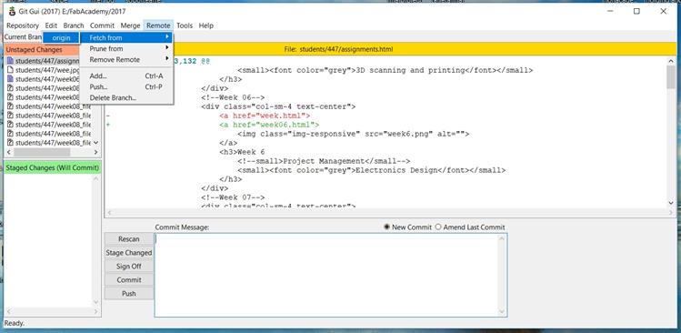Open the Repository menu

pyautogui.click(x=23, y=25)
